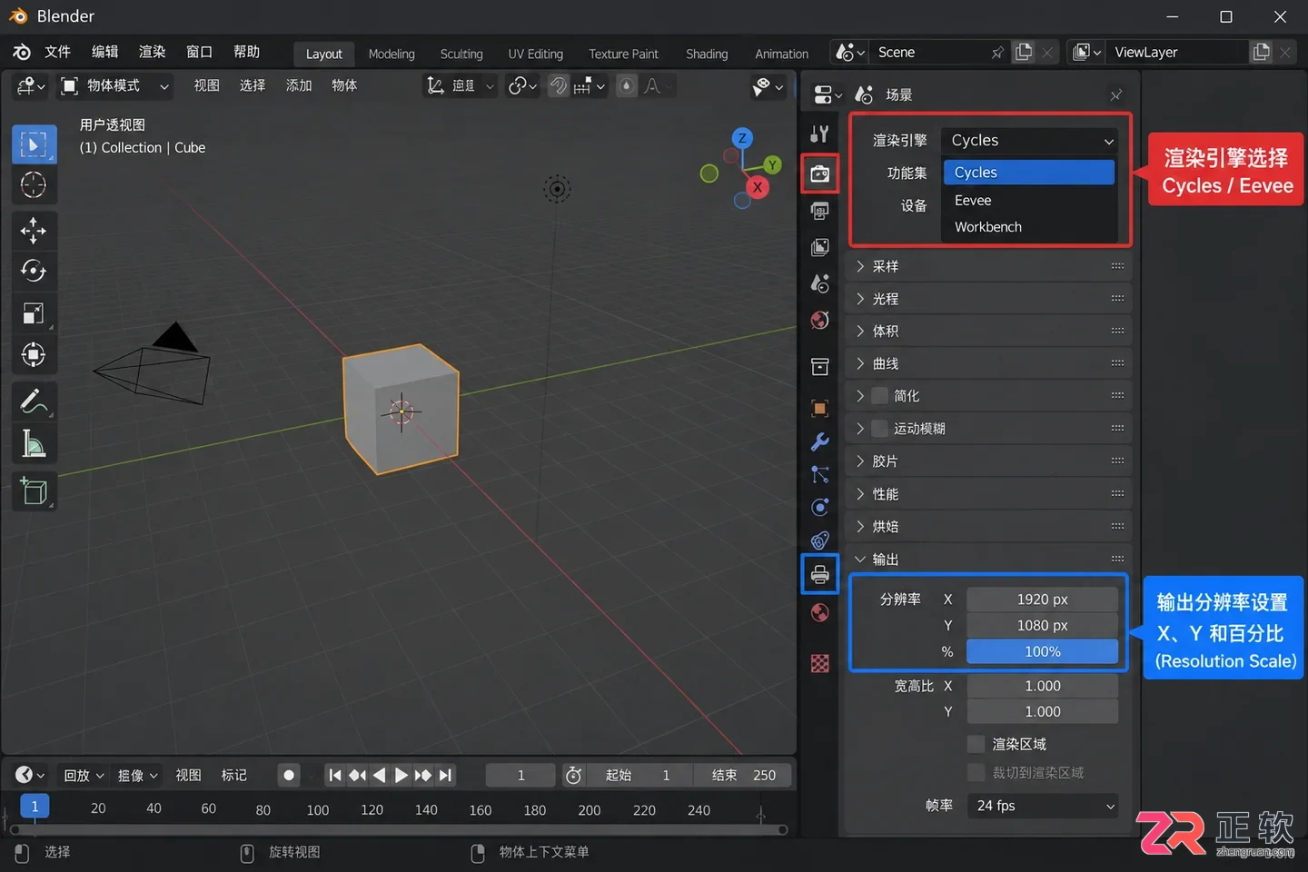Open the World properties tab
The height and width of the screenshot is (872, 1308).
coord(819,321)
